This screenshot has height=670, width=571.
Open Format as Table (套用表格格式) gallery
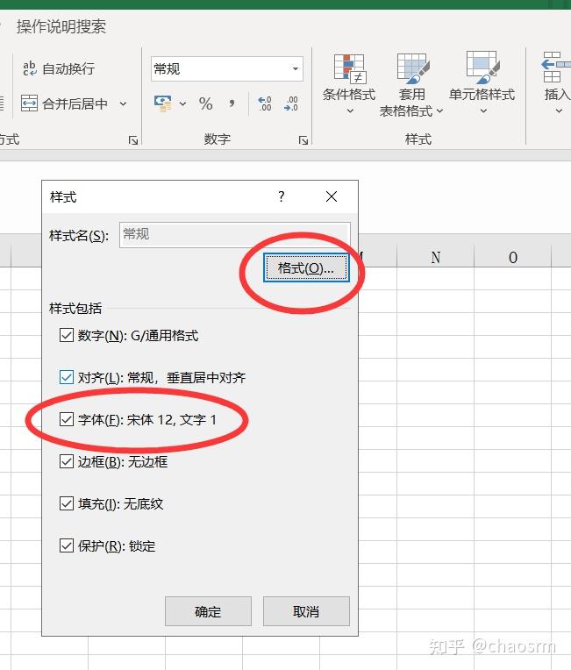pos(411,85)
